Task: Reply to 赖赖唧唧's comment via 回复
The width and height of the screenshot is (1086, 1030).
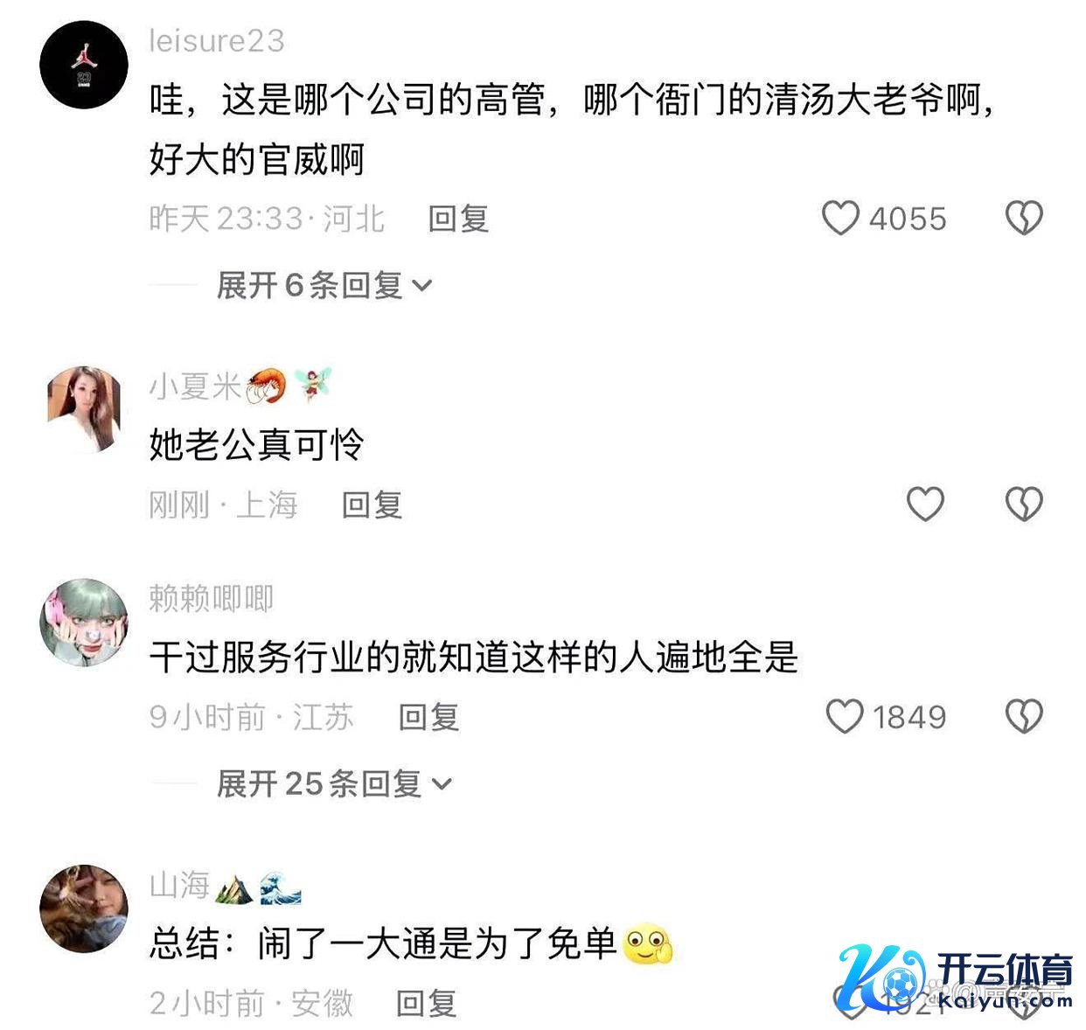Action: click(x=429, y=717)
